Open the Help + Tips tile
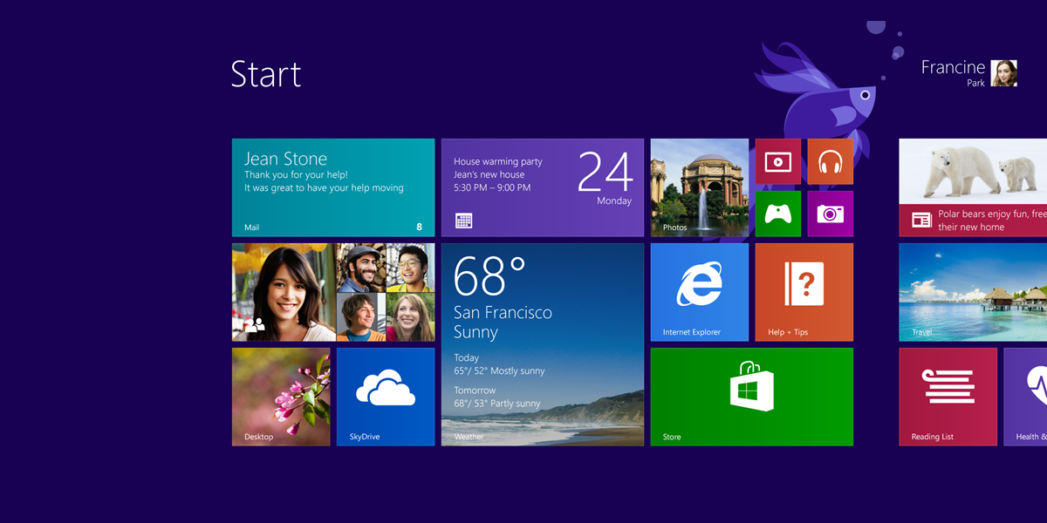This screenshot has height=523, width=1047. click(x=804, y=292)
